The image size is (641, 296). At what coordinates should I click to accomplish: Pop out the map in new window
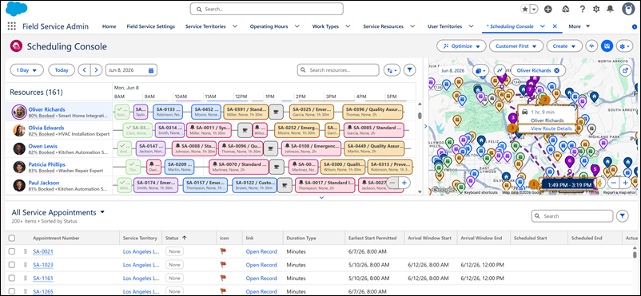[625, 70]
